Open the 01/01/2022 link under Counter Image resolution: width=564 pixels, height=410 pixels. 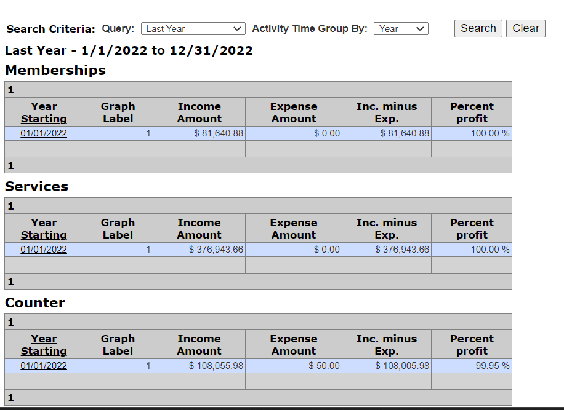coord(43,366)
